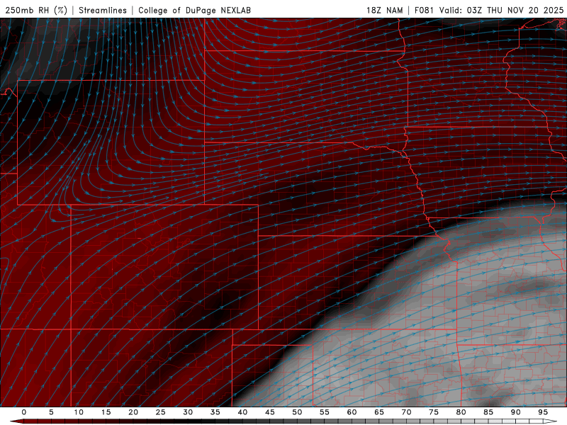Click the colorbar tick label '40'
This screenshot has width=567, height=425.
pyautogui.click(x=242, y=412)
